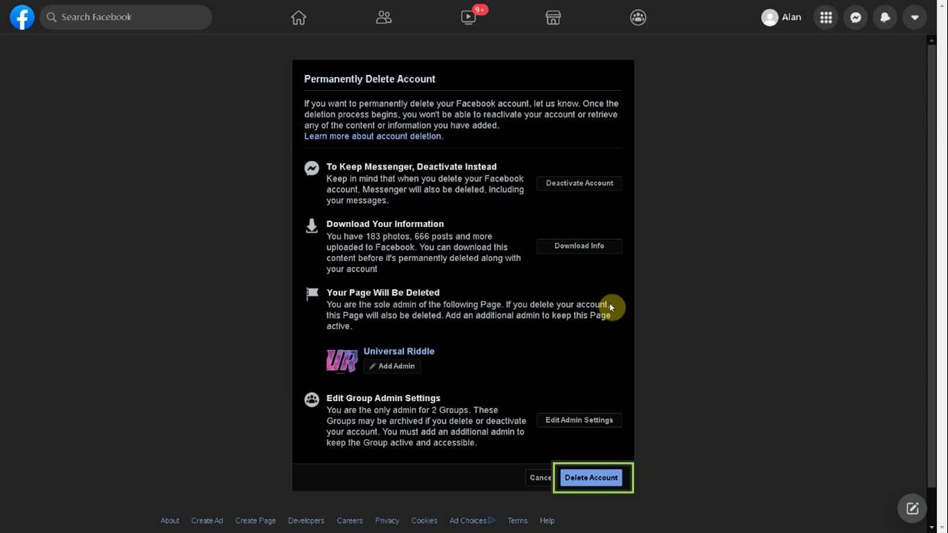Click the Deactivate Account button

(579, 183)
